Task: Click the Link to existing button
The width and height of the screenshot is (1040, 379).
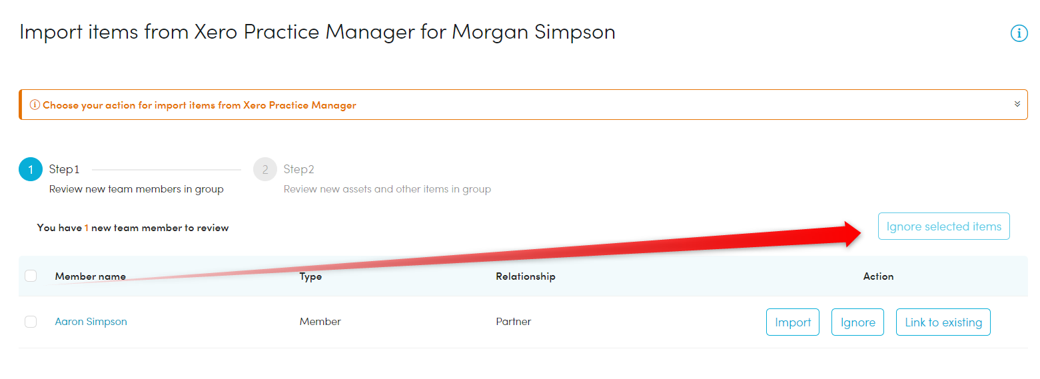Action: point(943,322)
